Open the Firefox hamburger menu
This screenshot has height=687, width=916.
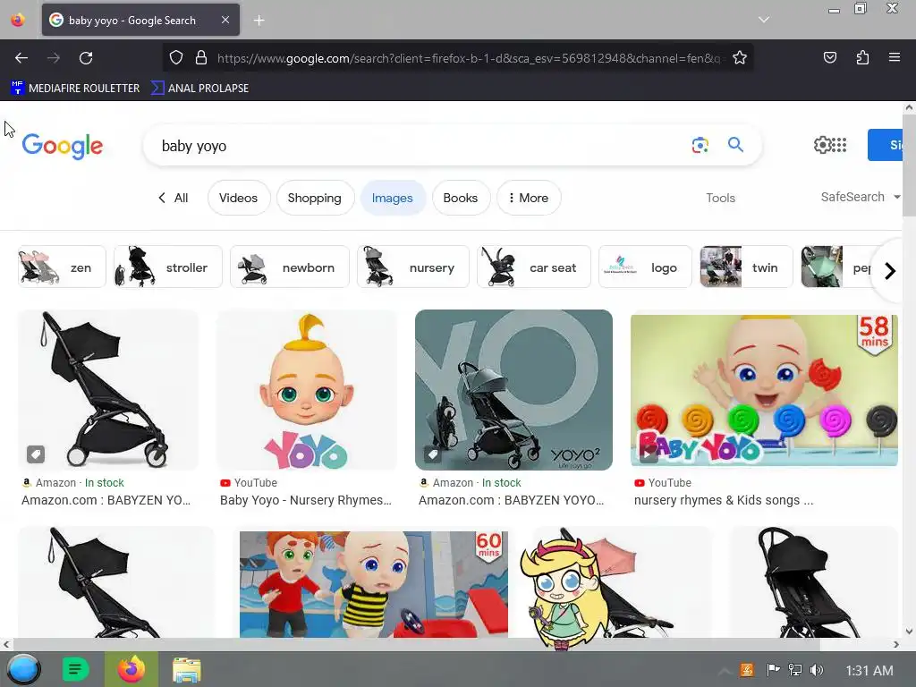click(x=895, y=58)
